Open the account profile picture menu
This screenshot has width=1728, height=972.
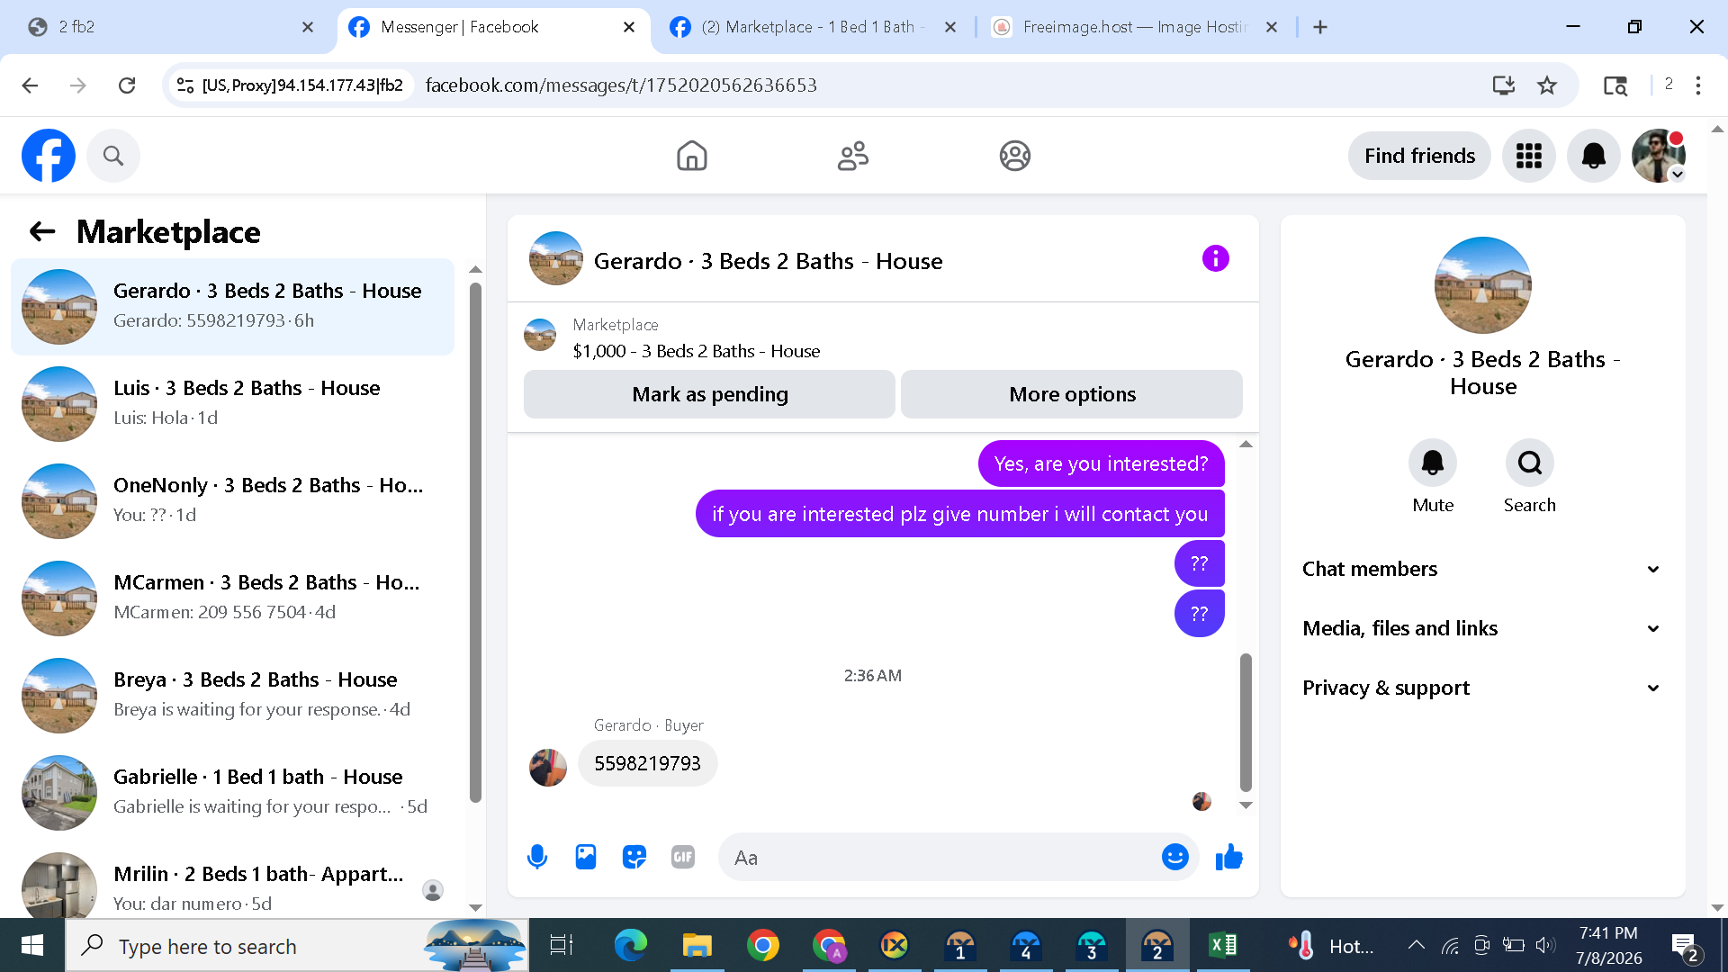point(1659,156)
